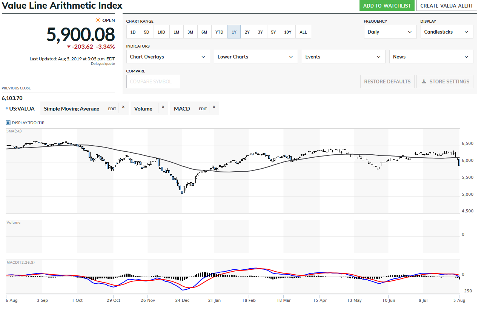Click the CREATE VALUA ALERT button
Viewport: 487px width, 312px height.
pyautogui.click(x=447, y=6)
